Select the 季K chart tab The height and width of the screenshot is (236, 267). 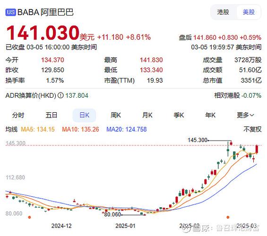[x=179, y=115]
